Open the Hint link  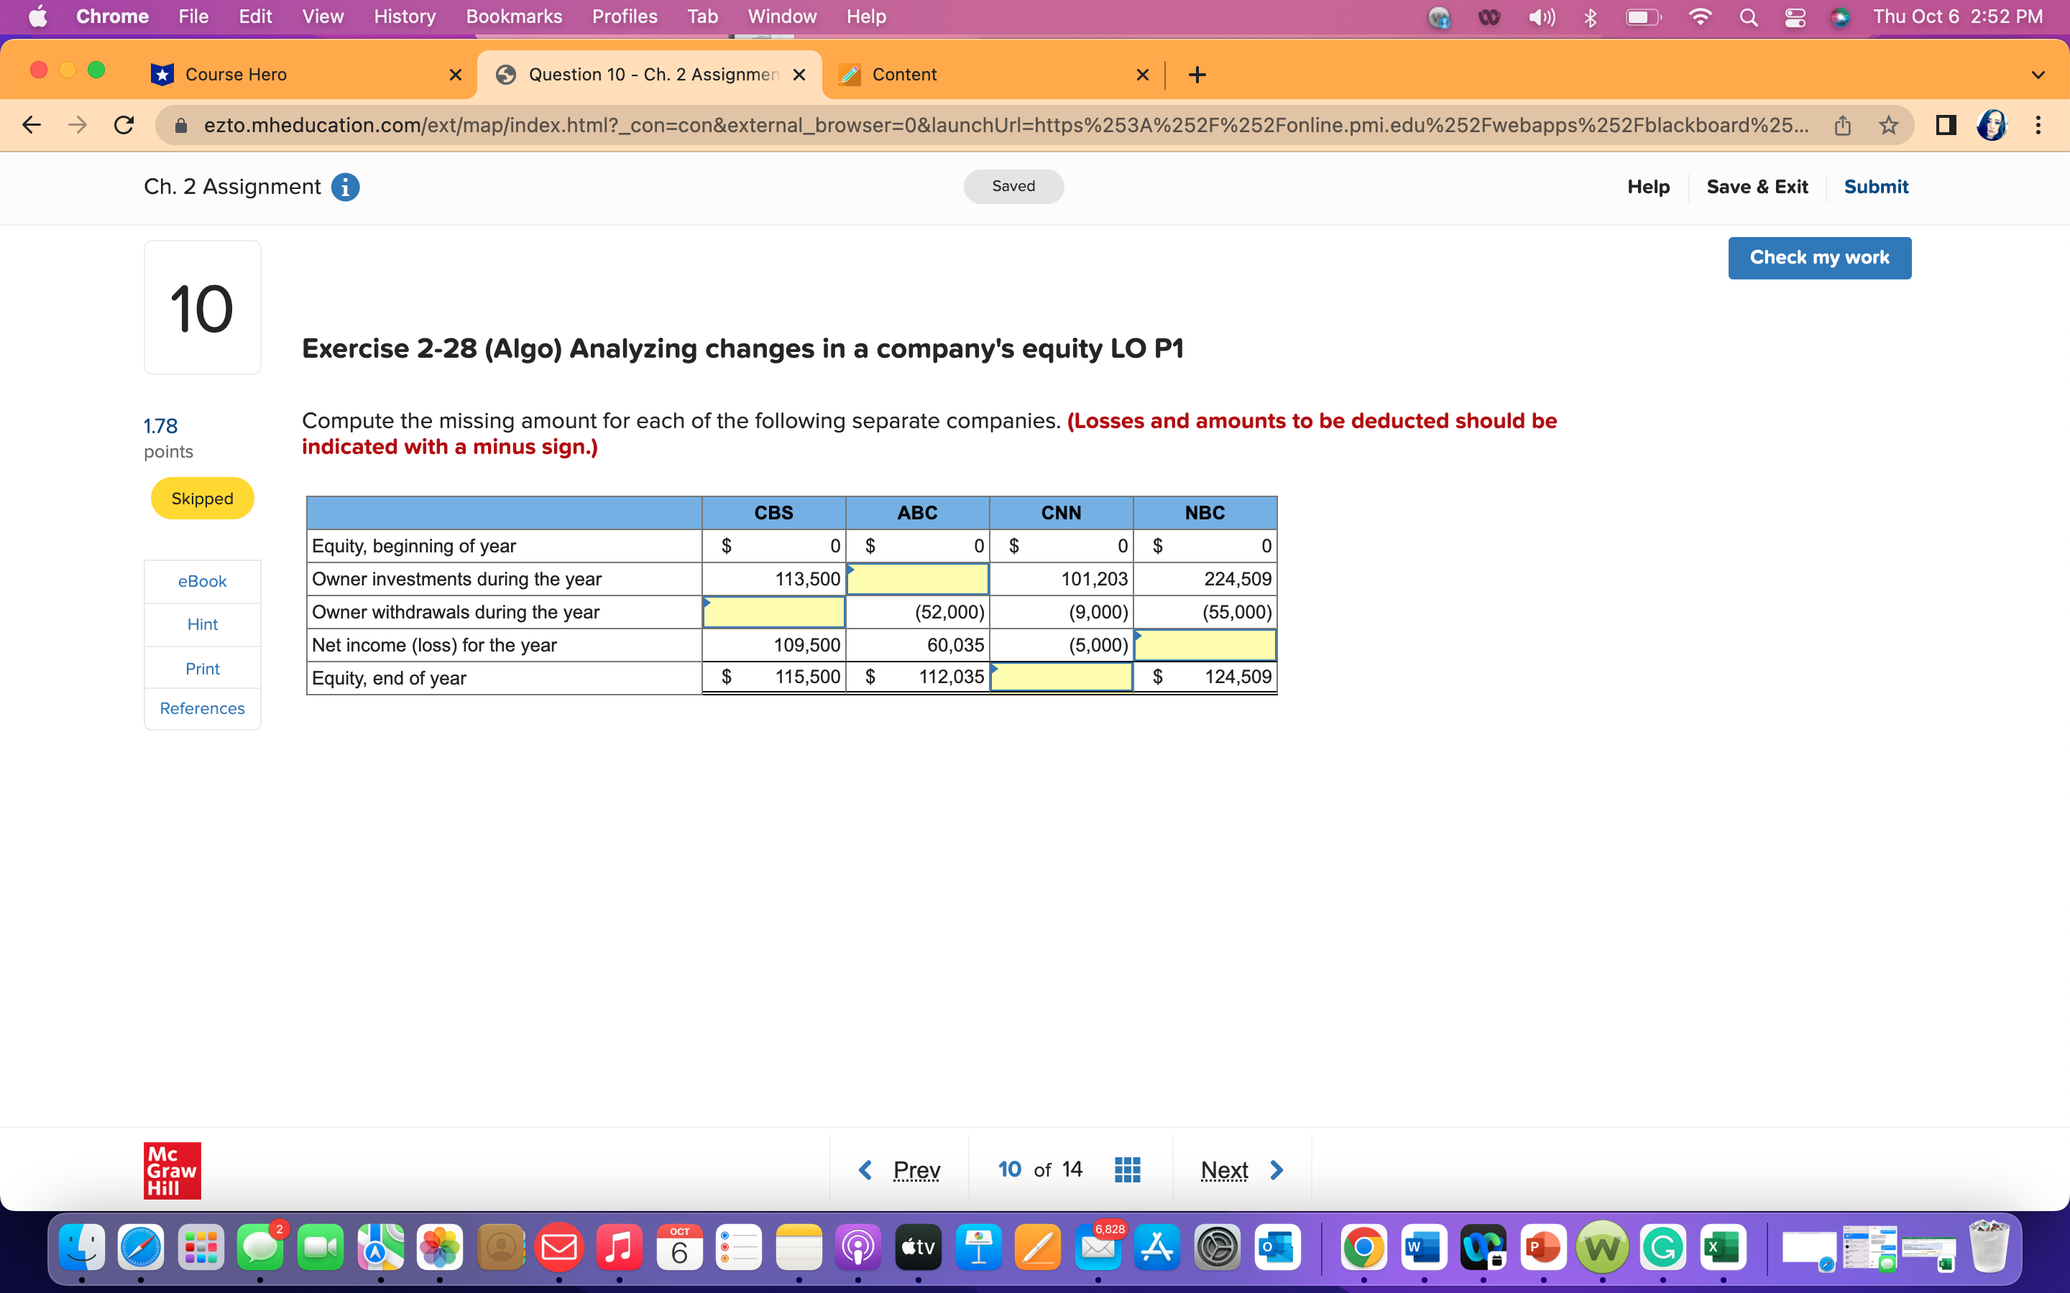(202, 624)
